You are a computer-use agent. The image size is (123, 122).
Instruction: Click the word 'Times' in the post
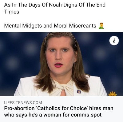pyautogui.click(x=12, y=12)
